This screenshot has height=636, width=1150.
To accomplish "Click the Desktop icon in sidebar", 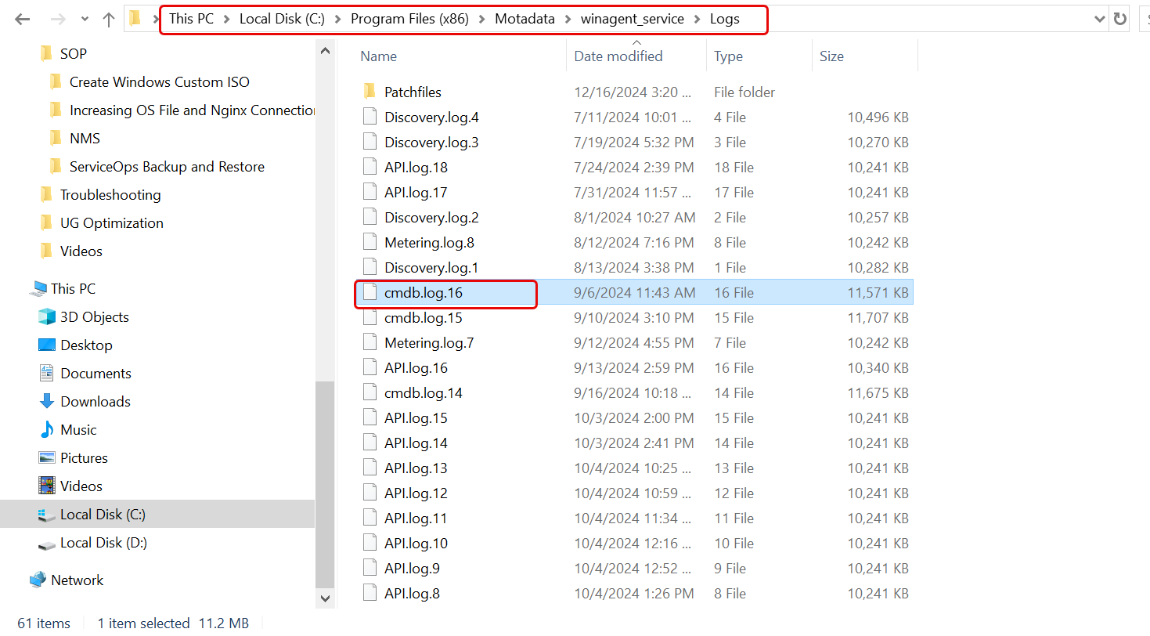I will click(47, 345).
